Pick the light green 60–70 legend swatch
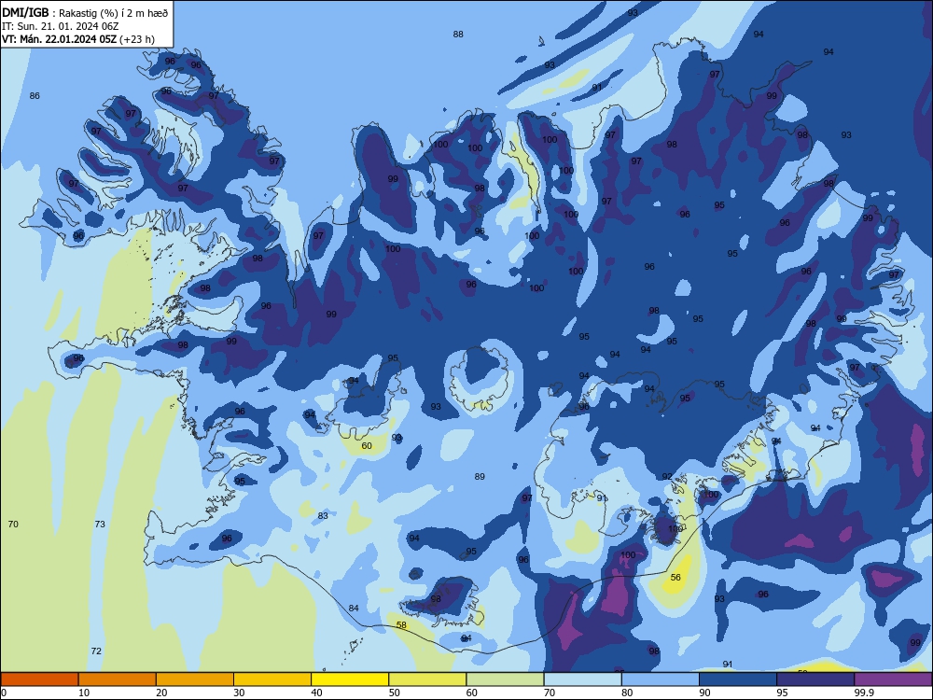Image resolution: width=933 pixels, height=700 pixels. (x=505, y=679)
